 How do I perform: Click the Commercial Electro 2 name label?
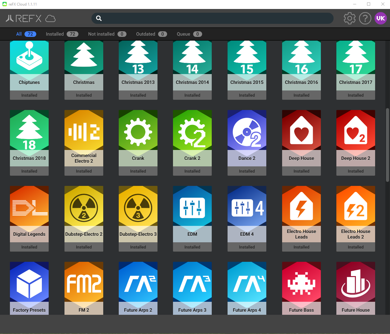click(x=84, y=158)
